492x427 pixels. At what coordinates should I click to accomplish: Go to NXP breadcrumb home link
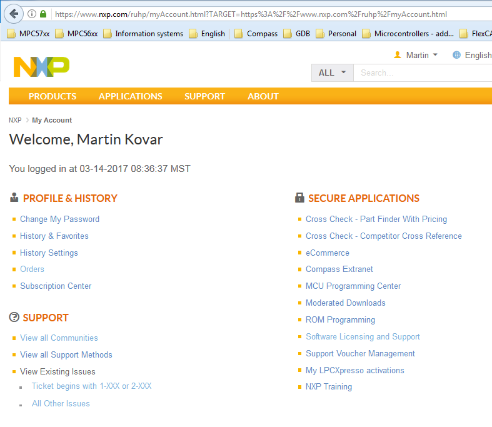[15, 120]
